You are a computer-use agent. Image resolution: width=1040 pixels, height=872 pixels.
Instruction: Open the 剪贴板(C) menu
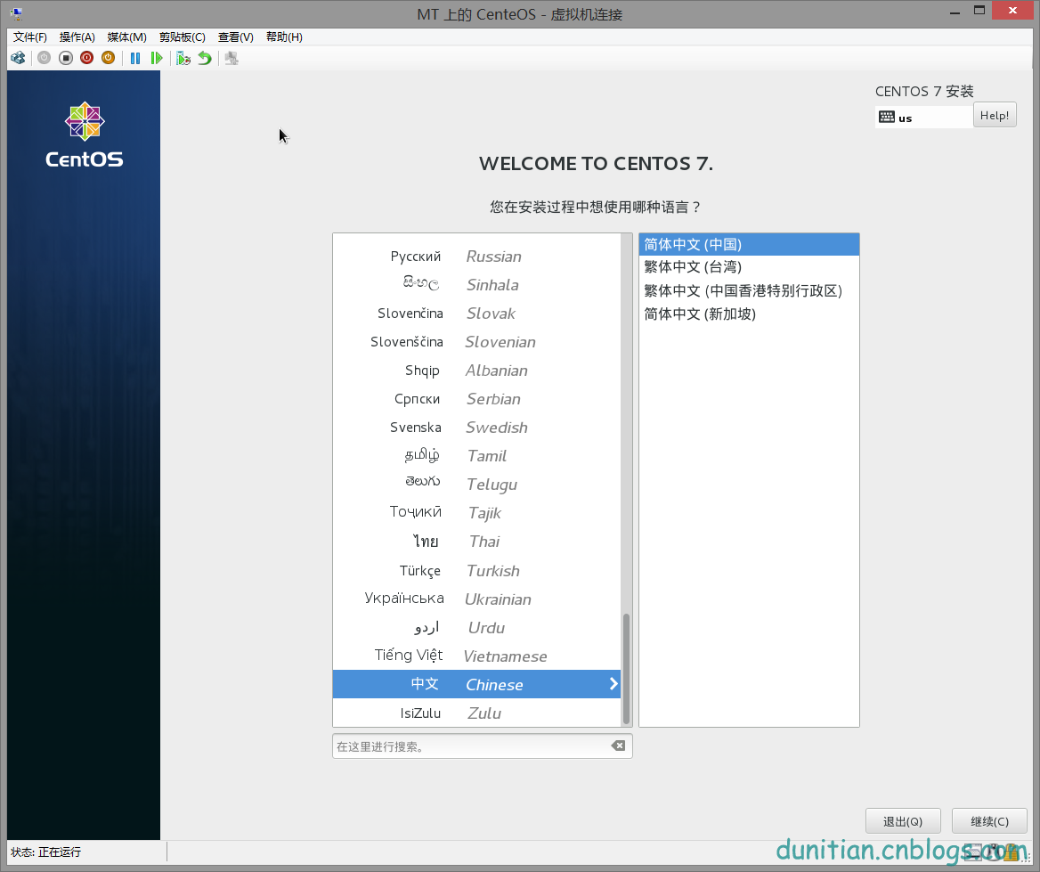click(183, 37)
